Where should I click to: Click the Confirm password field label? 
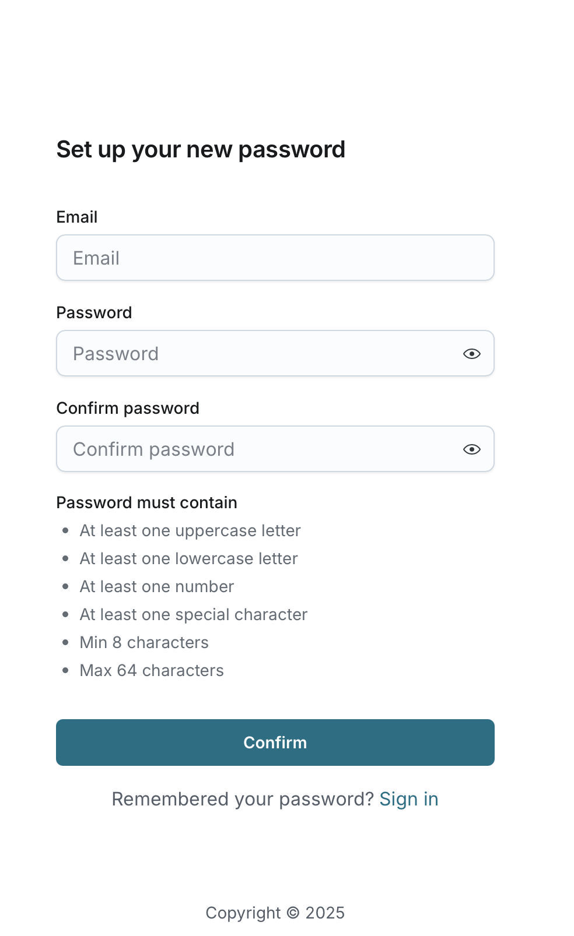(x=128, y=409)
